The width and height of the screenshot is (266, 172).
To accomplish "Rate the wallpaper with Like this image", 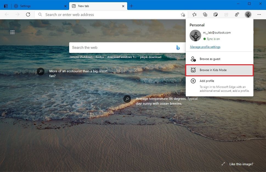I will point(241,164).
